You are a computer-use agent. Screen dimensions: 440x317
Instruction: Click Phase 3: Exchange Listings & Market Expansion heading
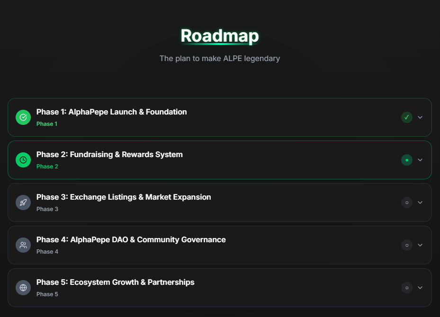coord(124,197)
